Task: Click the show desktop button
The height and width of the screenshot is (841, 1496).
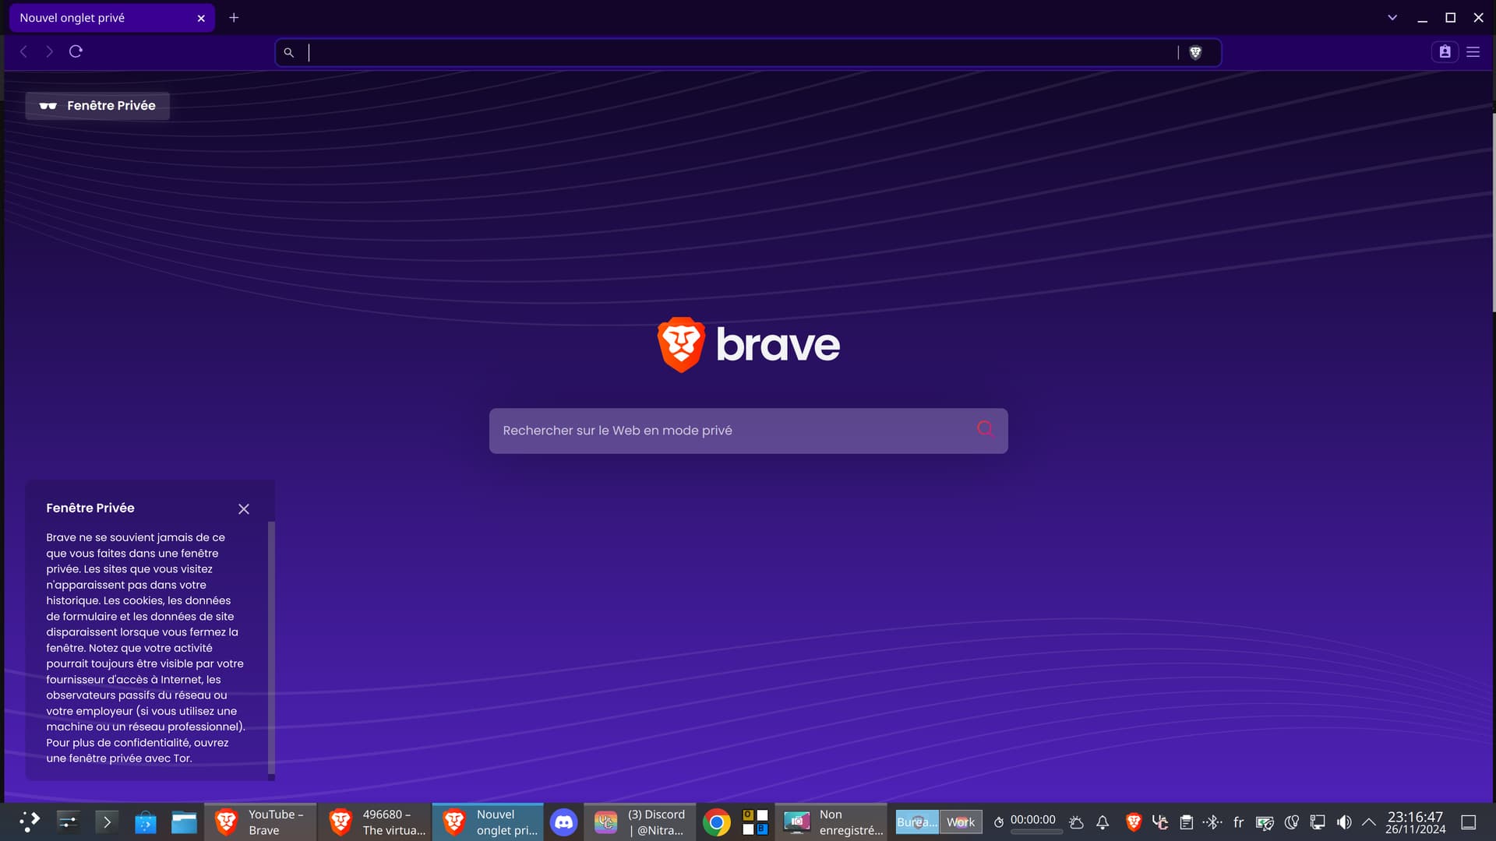Action: 1468,822
